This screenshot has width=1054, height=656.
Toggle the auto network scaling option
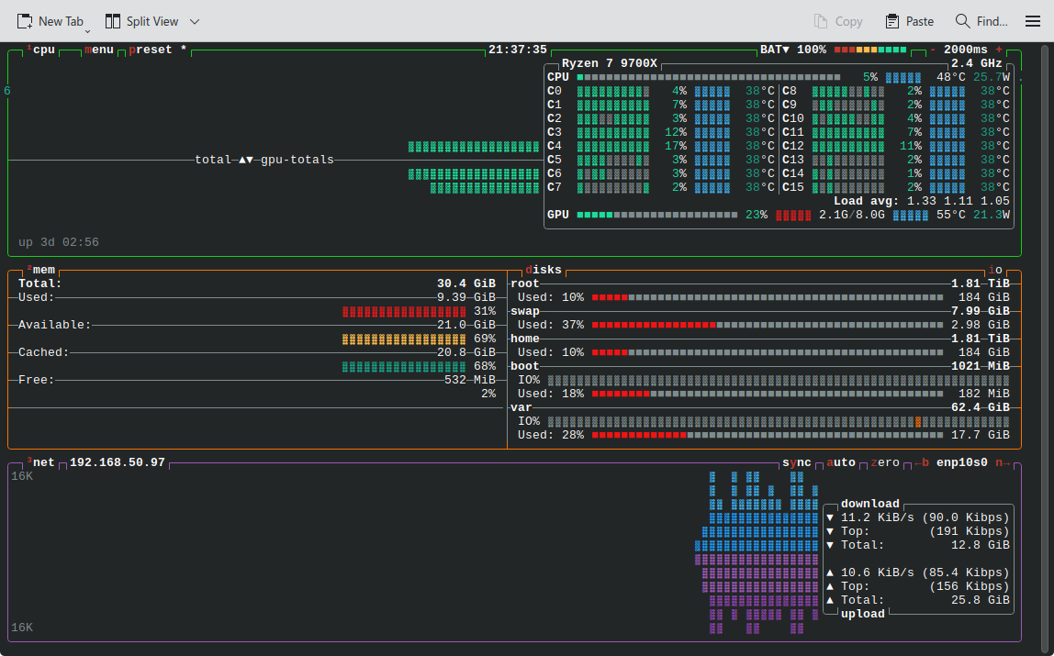coord(841,462)
